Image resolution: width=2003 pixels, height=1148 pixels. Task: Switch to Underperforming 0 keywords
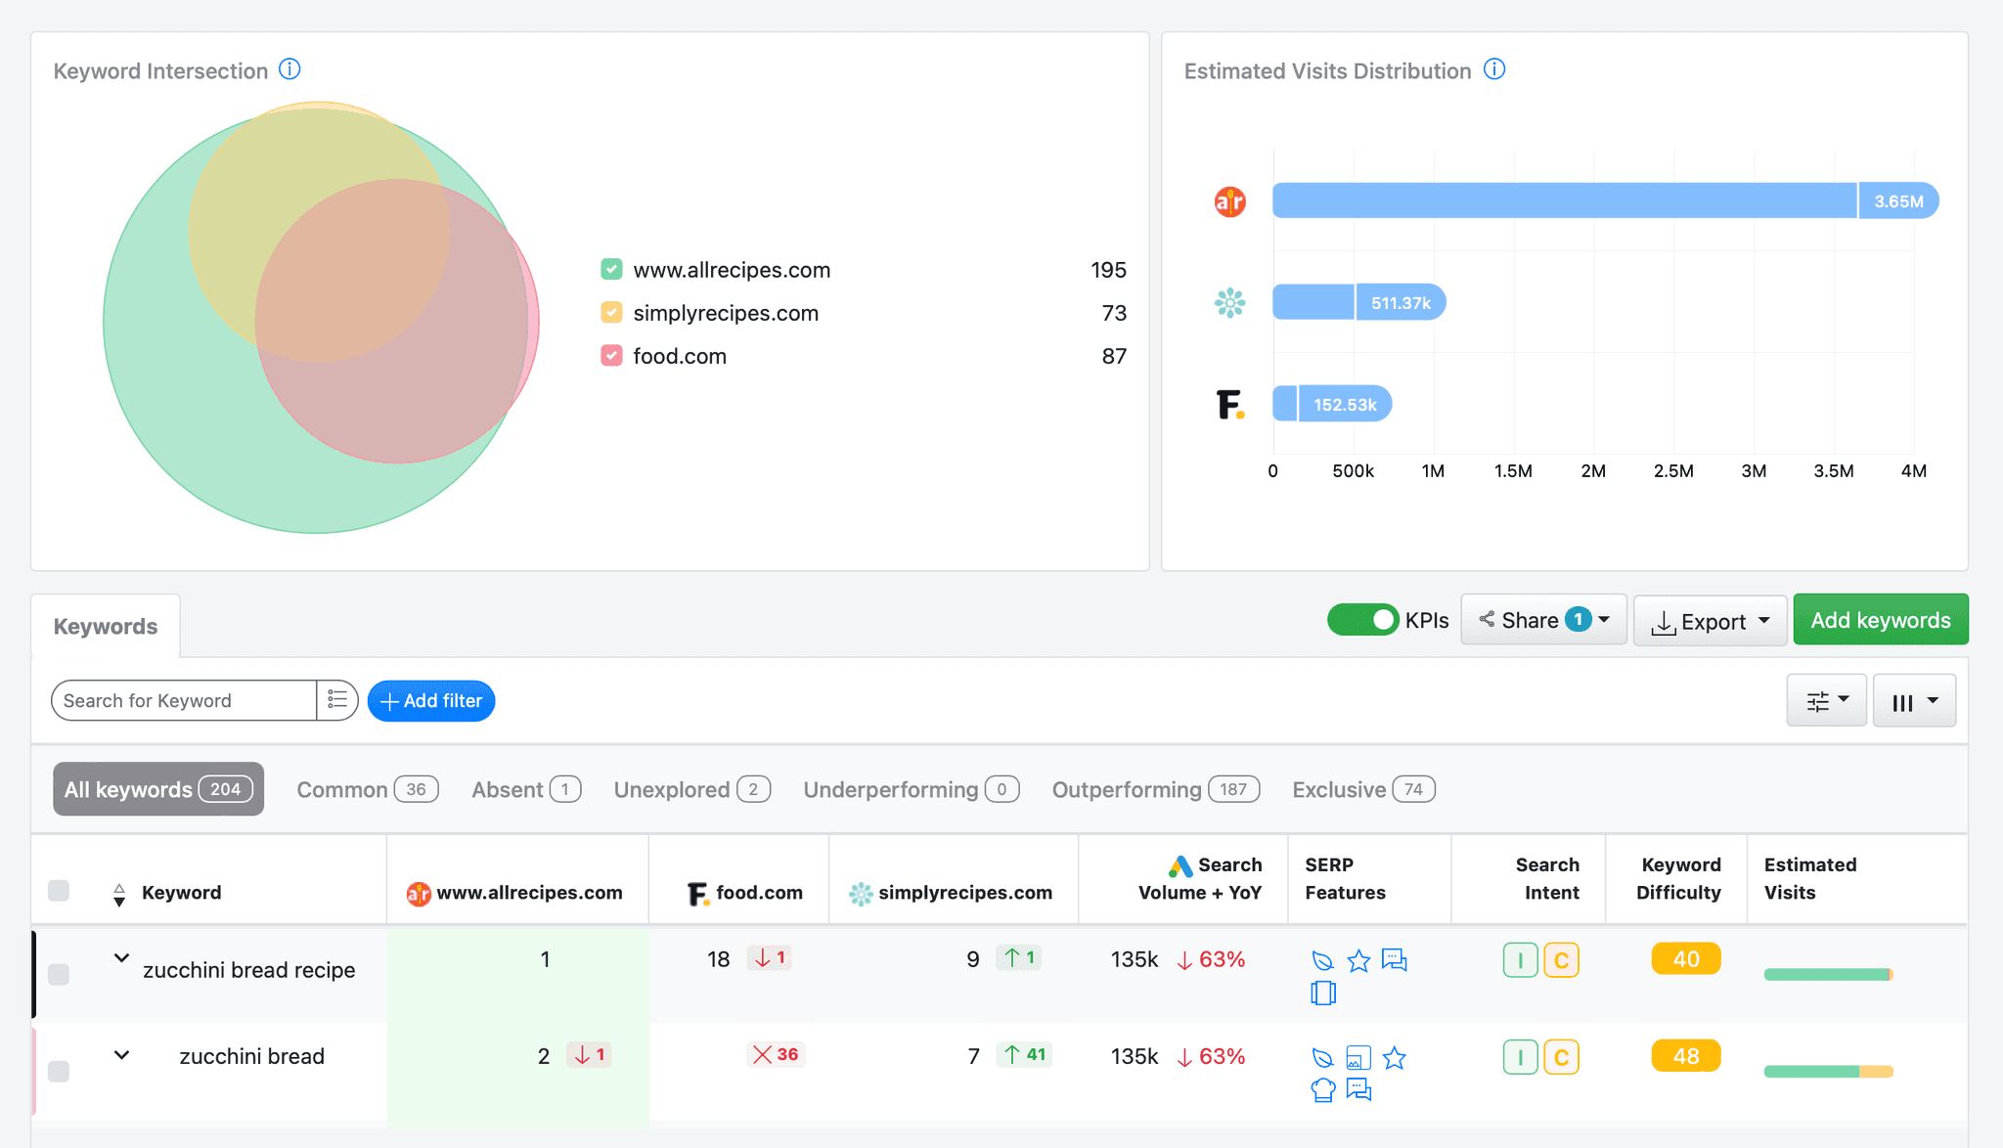coord(911,789)
